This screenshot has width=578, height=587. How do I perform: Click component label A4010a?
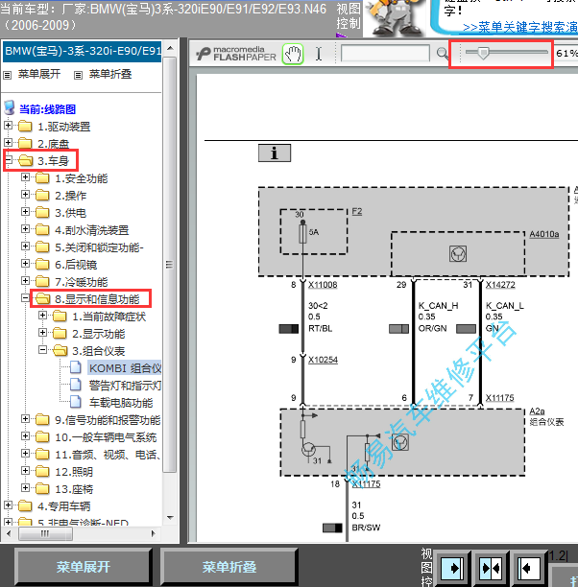pyautogui.click(x=543, y=234)
